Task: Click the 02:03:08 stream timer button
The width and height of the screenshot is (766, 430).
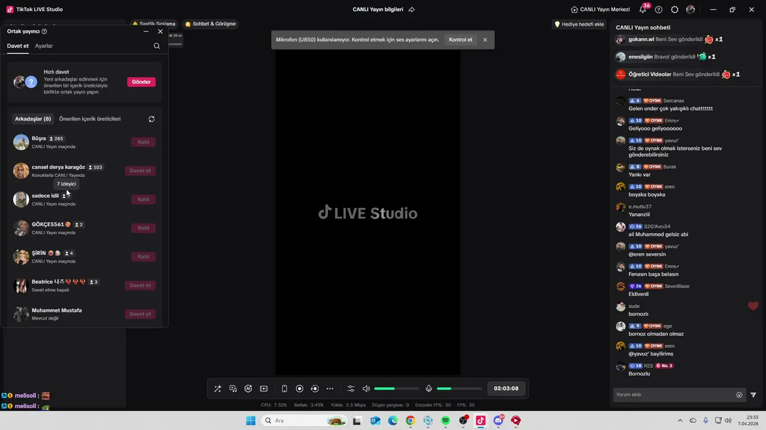Action: click(x=506, y=388)
